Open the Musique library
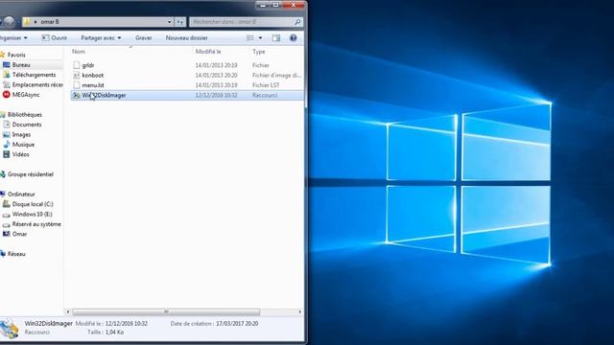614x345 pixels. (23, 145)
